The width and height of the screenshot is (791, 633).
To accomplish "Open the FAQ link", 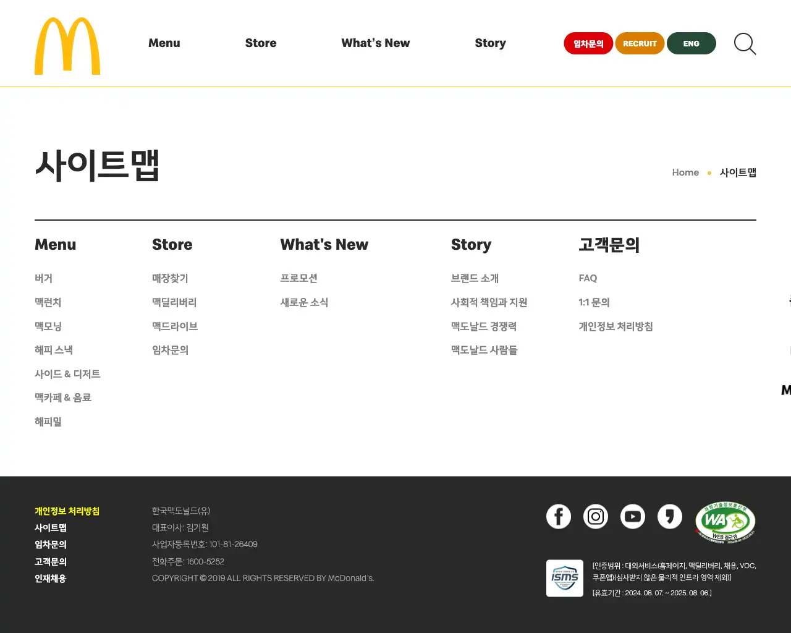I will point(588,278).
